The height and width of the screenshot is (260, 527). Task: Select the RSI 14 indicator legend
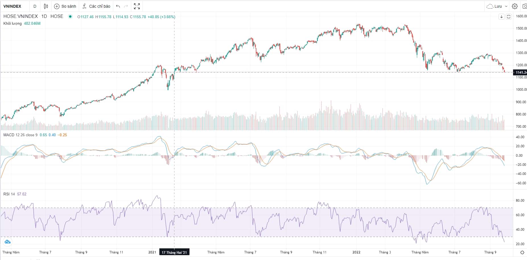(x=9, y=194)
